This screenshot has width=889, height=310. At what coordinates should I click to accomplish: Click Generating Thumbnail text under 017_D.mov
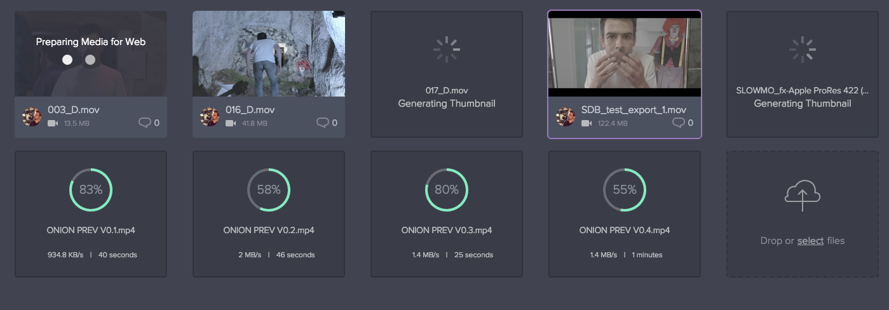coord(447,104)
